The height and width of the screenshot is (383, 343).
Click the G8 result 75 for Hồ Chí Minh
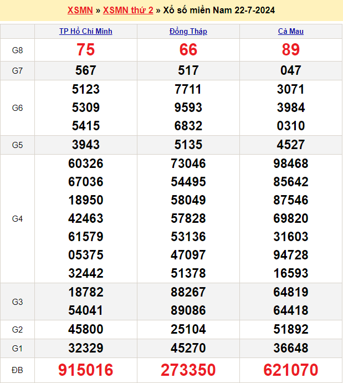coord(86,50)
